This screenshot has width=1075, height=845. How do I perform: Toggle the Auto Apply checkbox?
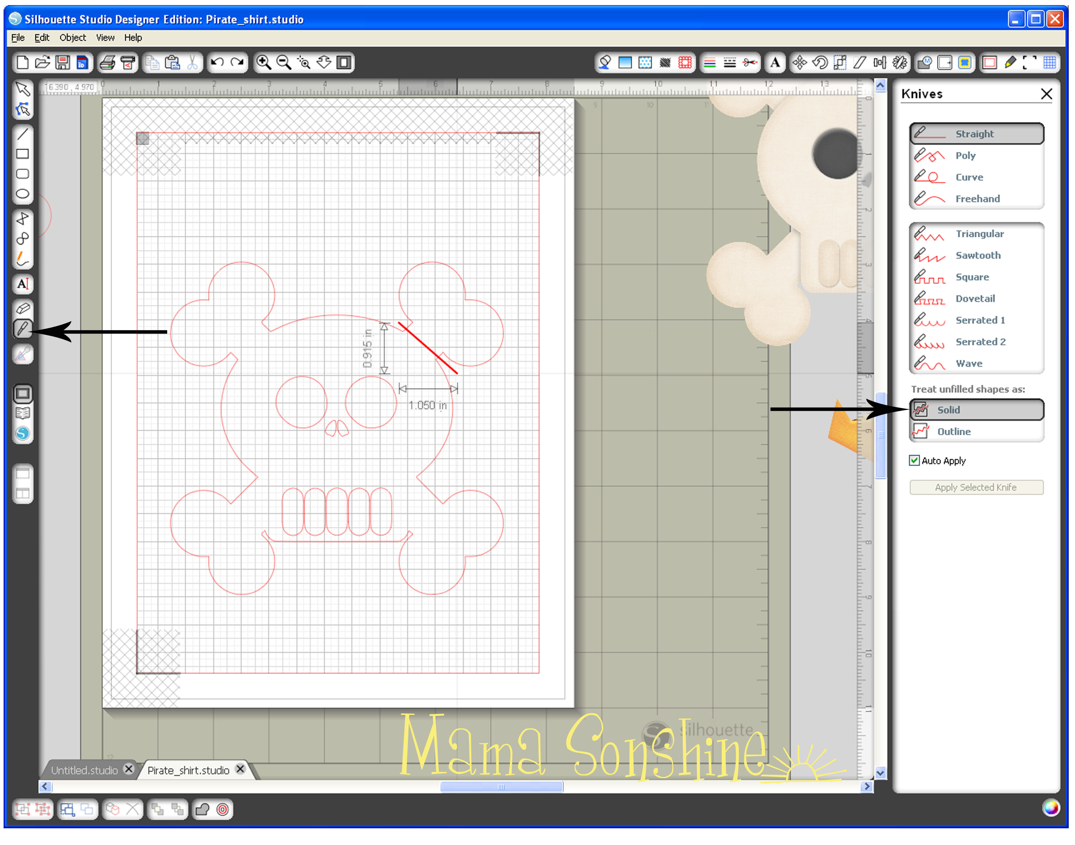[914, 461]
